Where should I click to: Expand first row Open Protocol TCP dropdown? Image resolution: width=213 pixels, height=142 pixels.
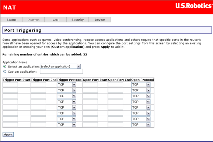click(141, 85)
